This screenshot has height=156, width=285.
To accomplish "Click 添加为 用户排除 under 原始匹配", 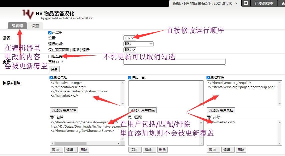I will (142, 110).
